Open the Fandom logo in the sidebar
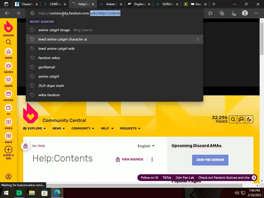 pyautogui.click(x=9, y=29)
